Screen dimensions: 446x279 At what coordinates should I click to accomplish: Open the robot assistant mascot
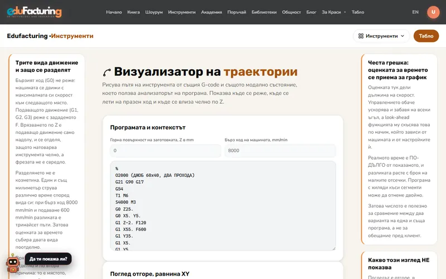[12, 264]
